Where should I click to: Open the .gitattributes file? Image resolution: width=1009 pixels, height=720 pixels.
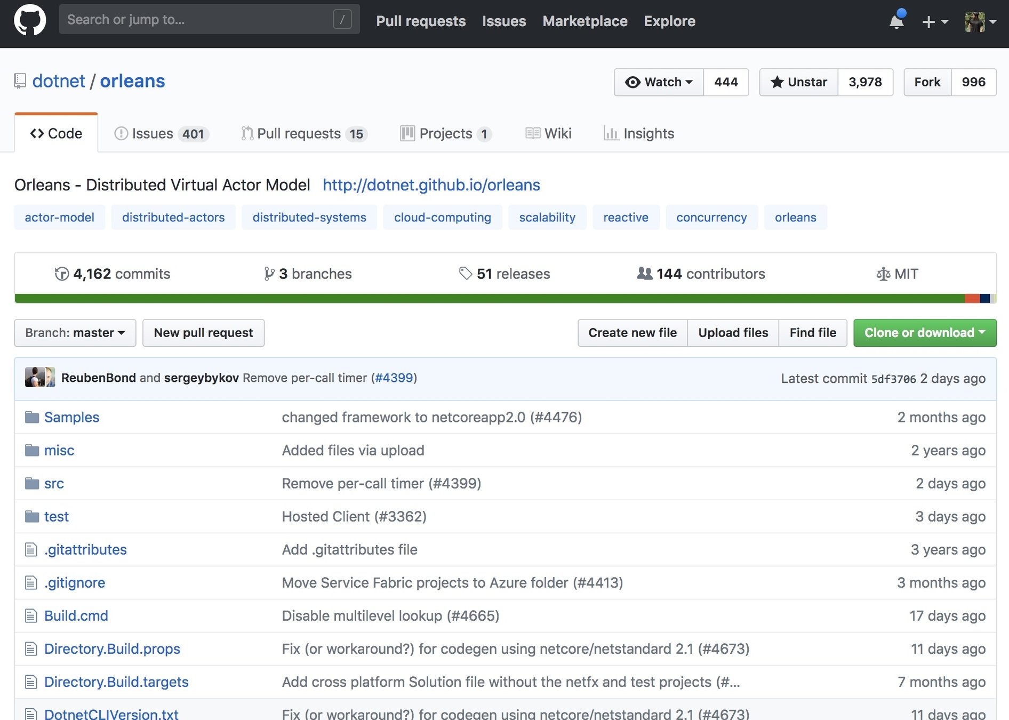point(85,549)
